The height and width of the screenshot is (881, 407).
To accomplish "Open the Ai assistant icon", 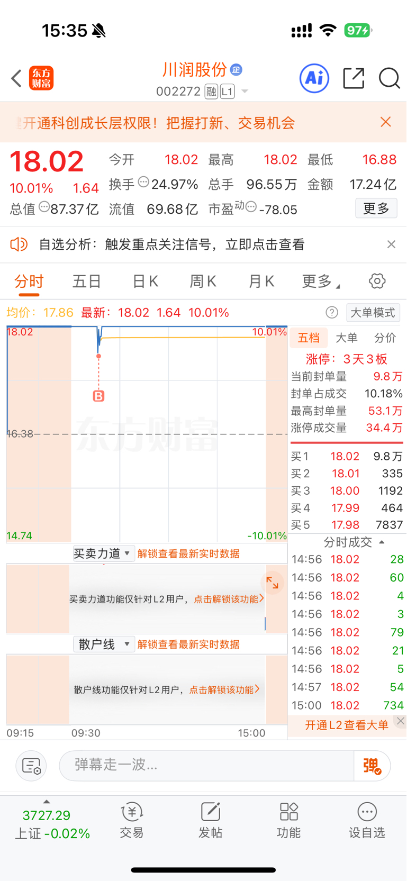I will pyautogui.click(x=314, y=78).
